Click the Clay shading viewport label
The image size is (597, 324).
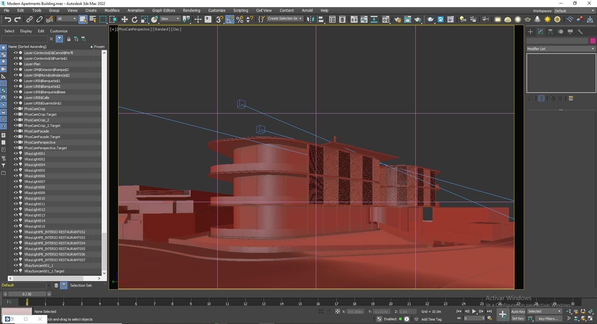click(176, 29)
